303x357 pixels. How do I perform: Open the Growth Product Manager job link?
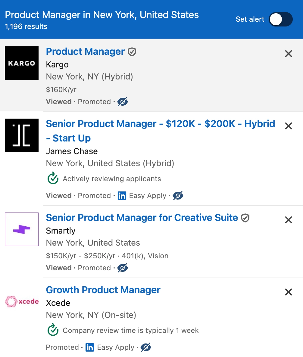[103, 290]
